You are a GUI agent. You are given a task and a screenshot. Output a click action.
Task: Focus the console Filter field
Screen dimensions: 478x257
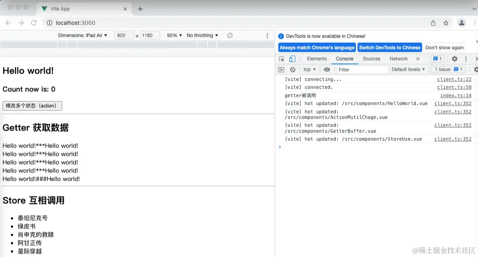tap(362, 70)
